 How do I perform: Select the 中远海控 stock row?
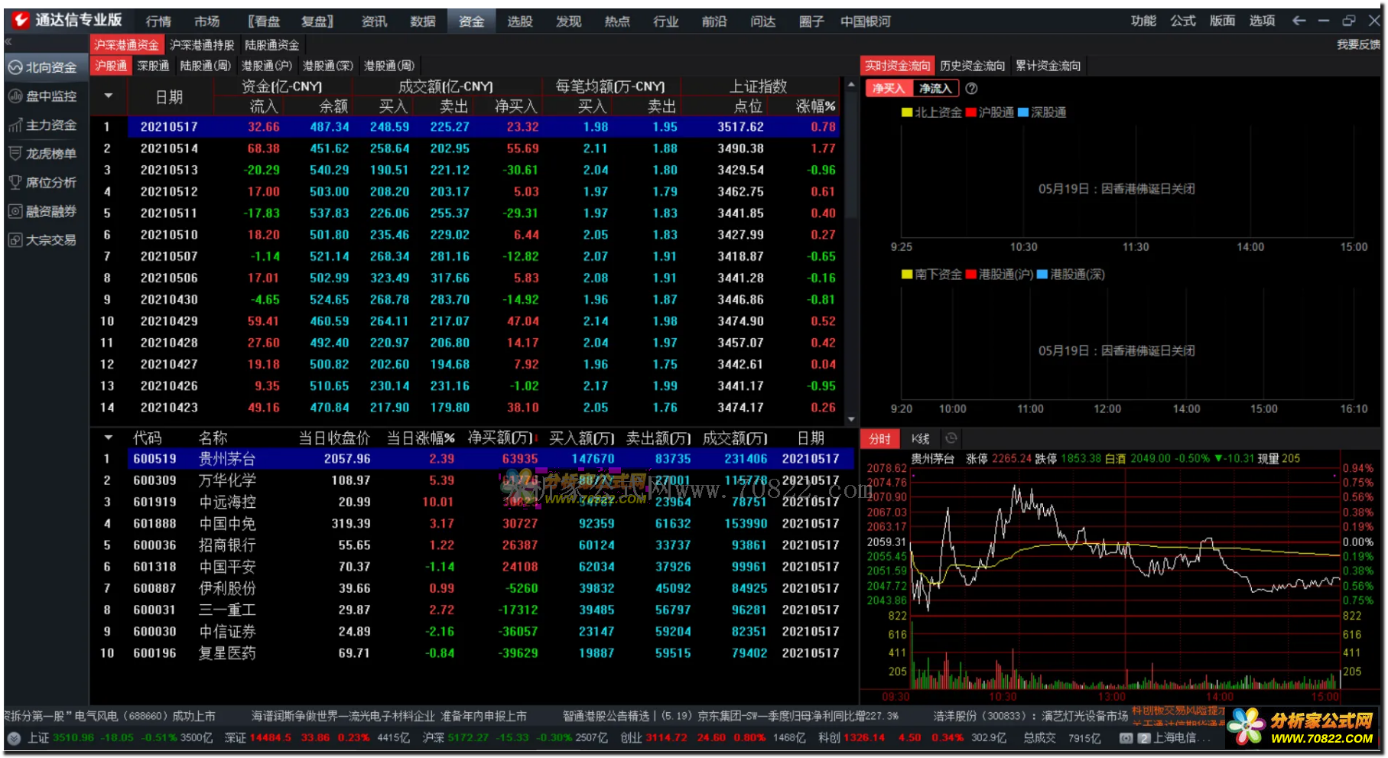[x=472, y=502]
